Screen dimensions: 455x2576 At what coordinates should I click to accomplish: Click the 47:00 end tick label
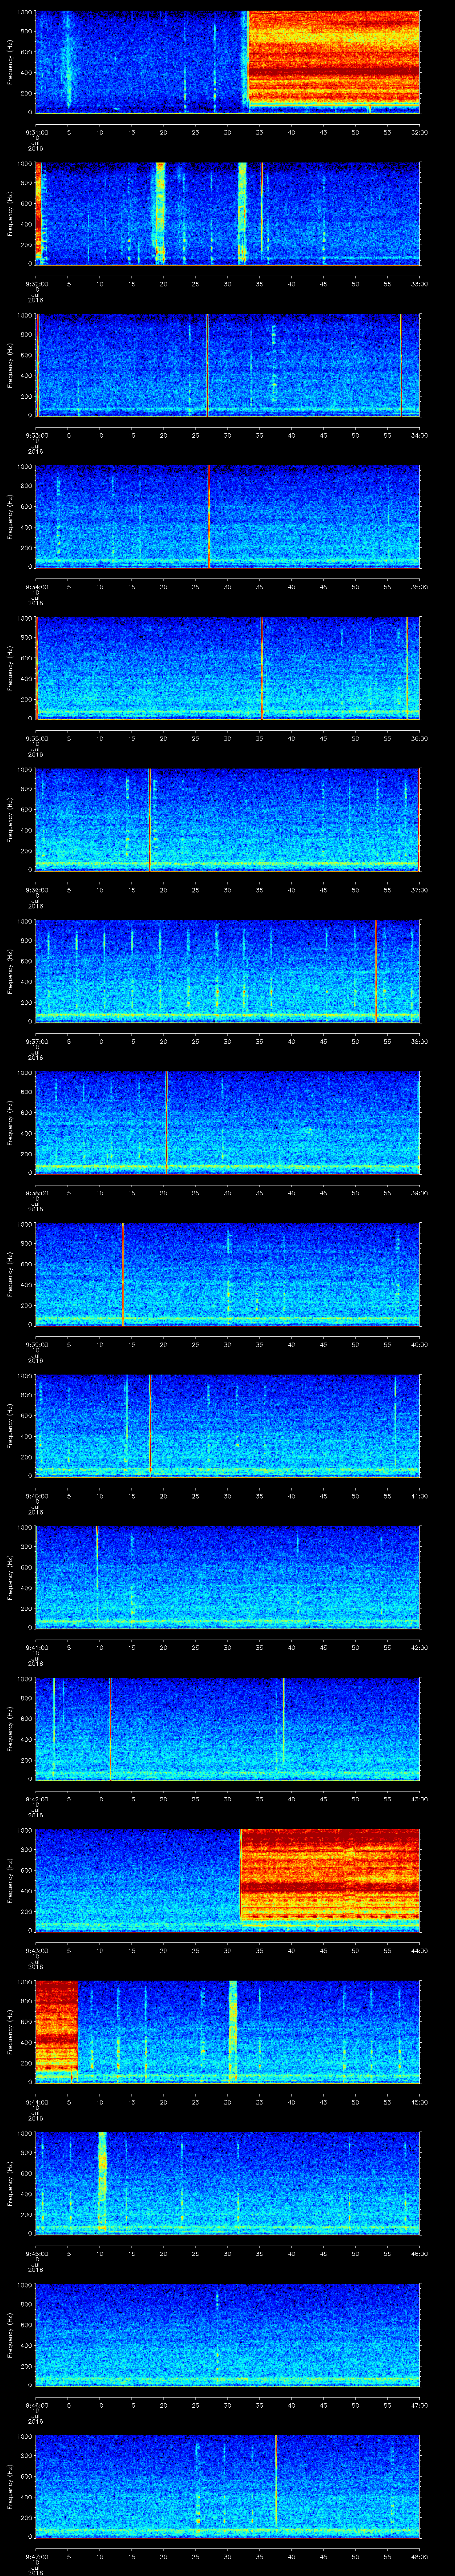click(x=419, y=2405)
